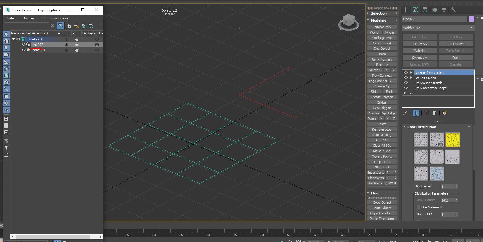Enable the Use Material ID checkbox
The height and width of the screenshot is (242, 483).
coord(418,207)
